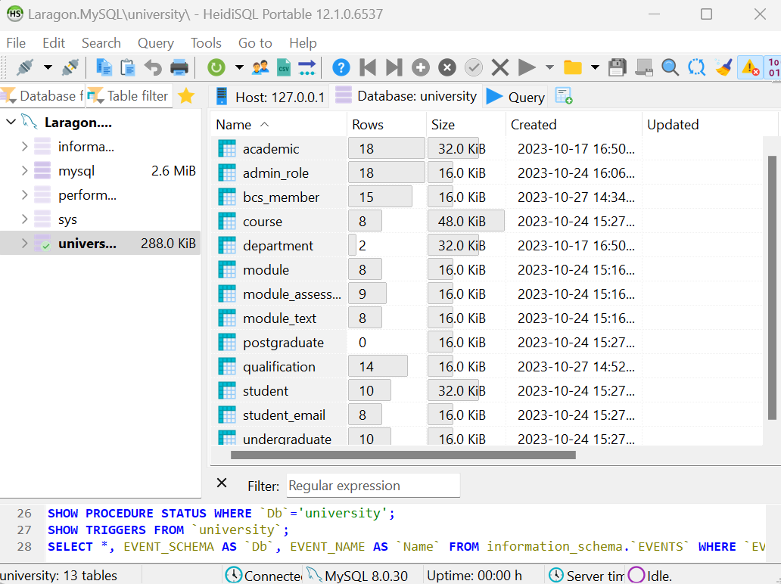
Task: Click the yellow star favorites icon
Action: 186,95
